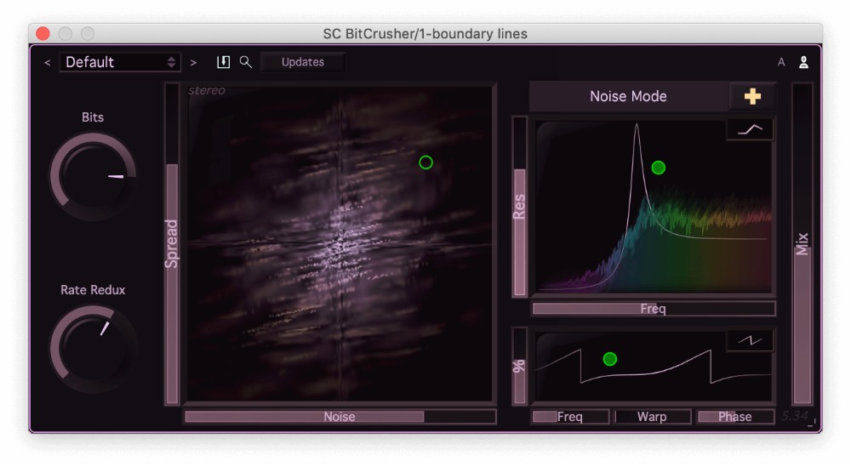Go to previous preset arrow
The height and width of the screenshot is (467, 851).
click(48, 62)
